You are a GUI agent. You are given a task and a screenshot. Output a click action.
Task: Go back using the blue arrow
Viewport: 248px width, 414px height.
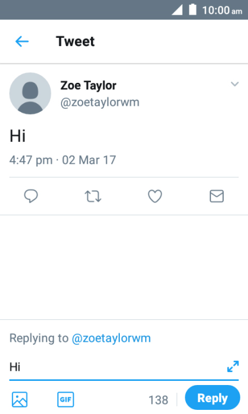pos(22,41)
